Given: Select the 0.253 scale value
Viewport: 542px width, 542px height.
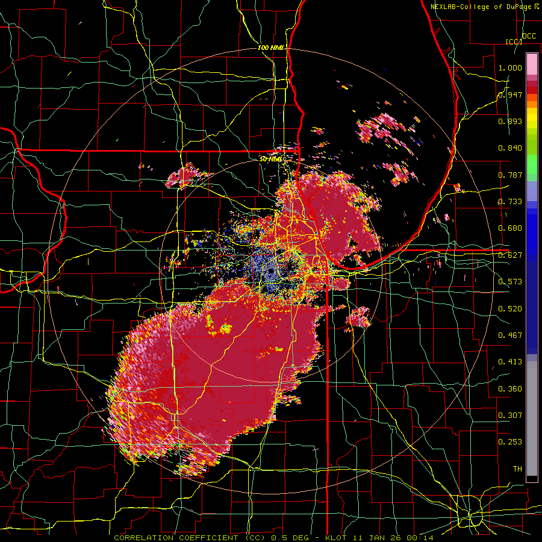Looking at the screenshot, I should tap(510, 442).
